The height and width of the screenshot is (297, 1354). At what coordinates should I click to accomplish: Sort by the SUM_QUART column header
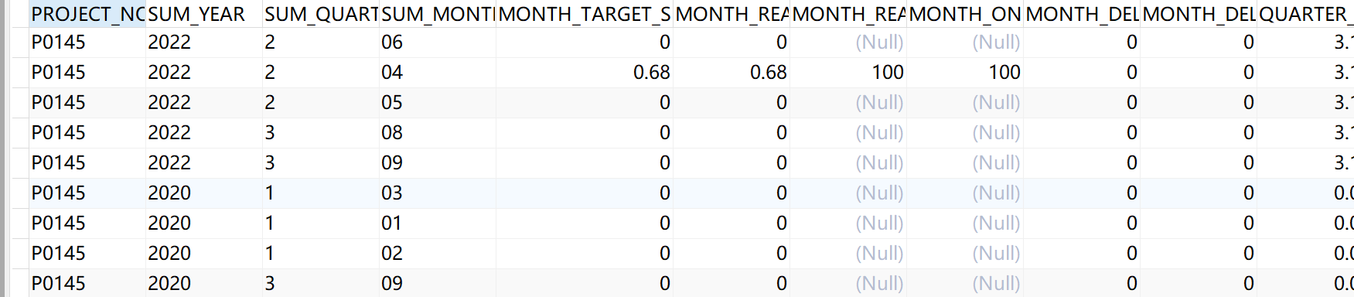tap(321, 14)
